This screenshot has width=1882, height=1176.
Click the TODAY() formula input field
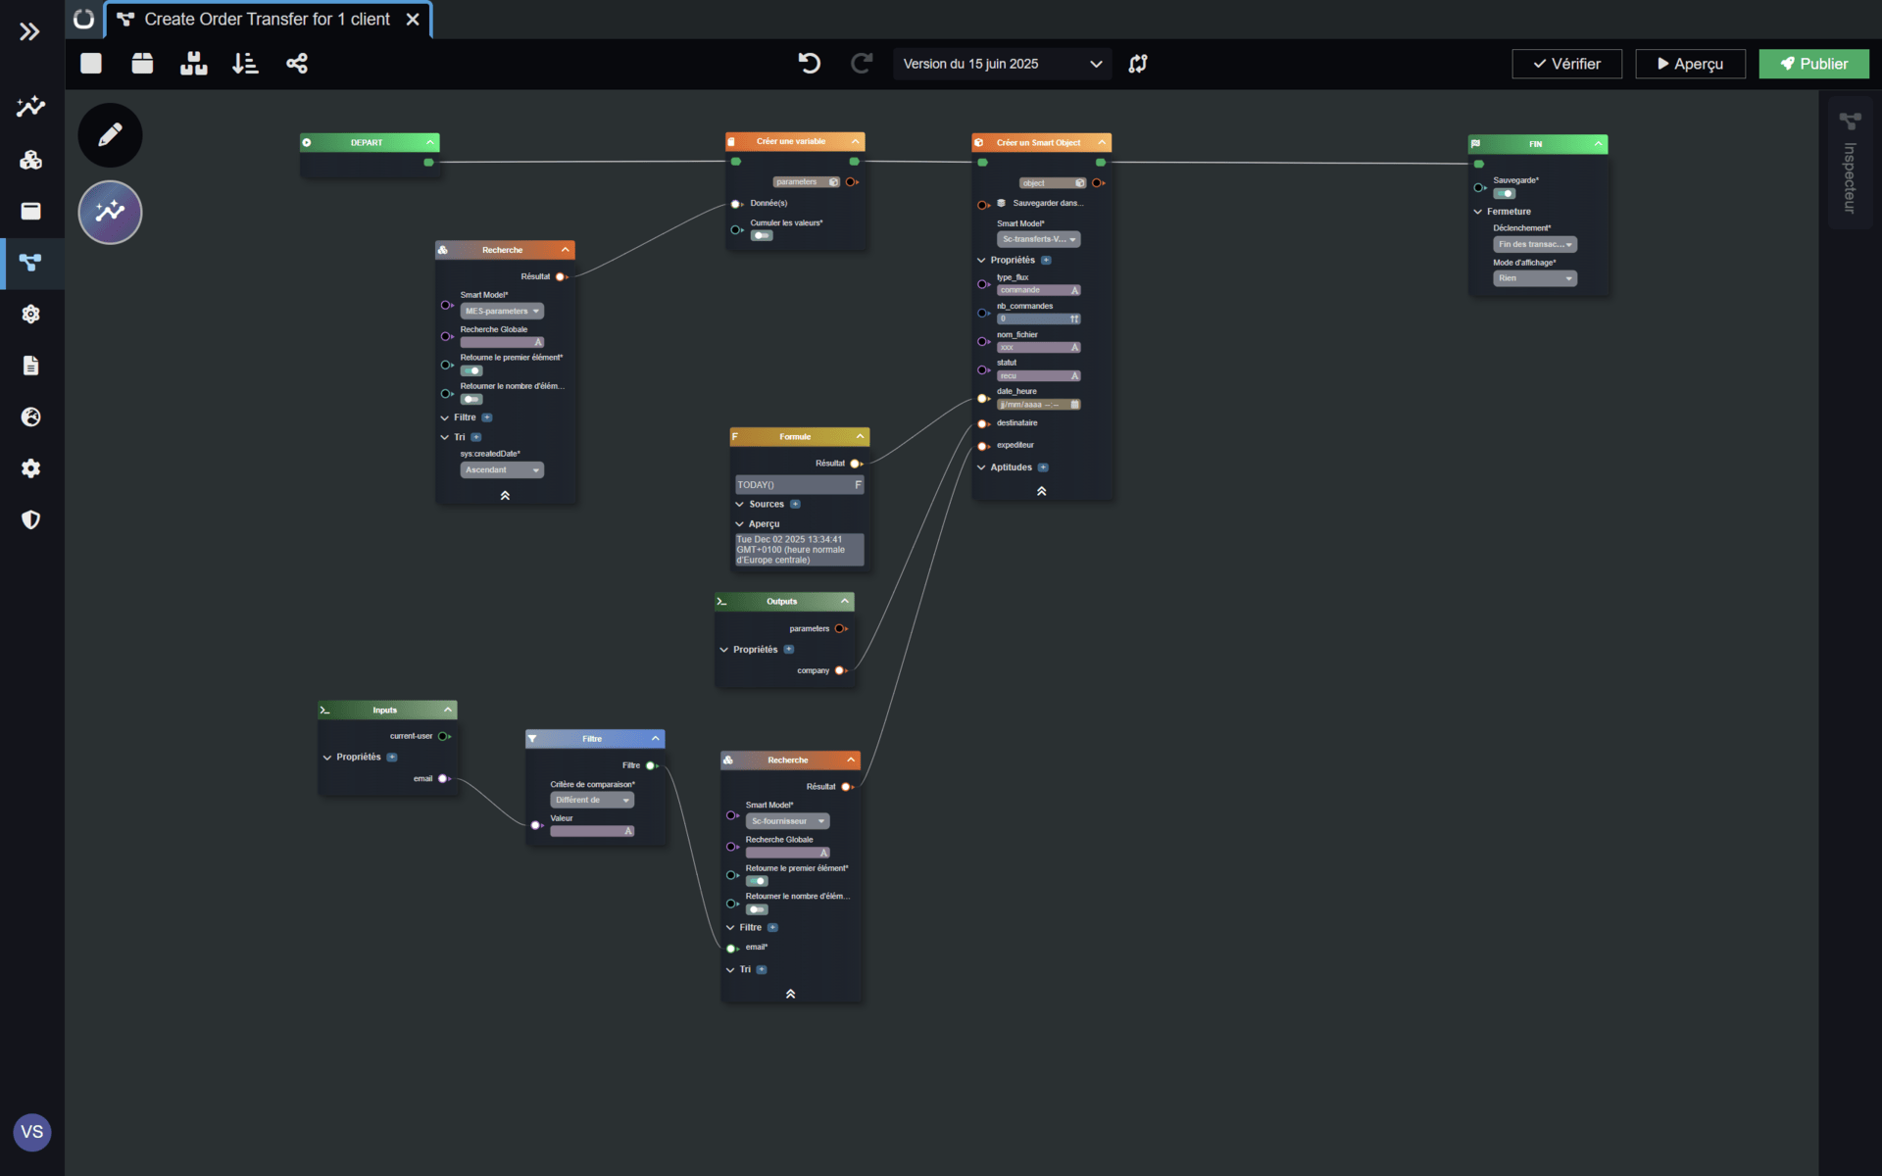[x=793, y=485]
